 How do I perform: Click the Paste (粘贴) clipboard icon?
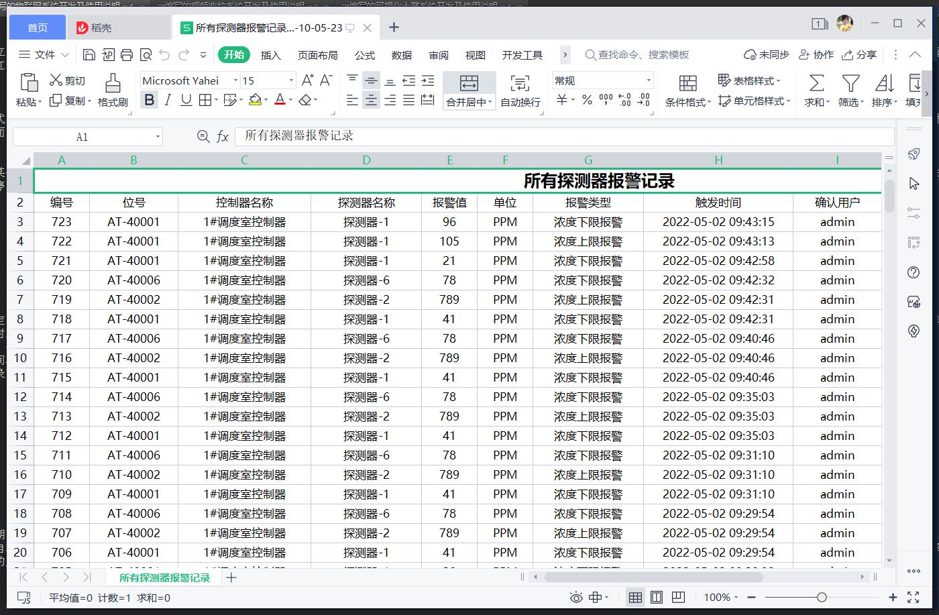pyautogui.click(x=29, y=82)
